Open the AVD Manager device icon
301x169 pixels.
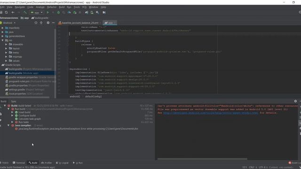point(92,13)
